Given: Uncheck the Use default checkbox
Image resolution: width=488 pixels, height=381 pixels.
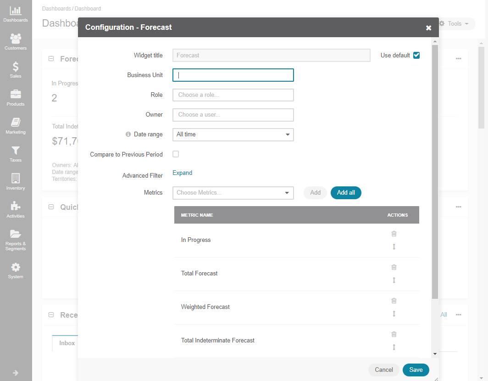Looking at the screenshot, I should click(x=416, y=55).
